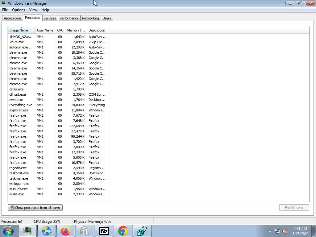Click the End Process button
Screen dimensions: 316x237
pyautogui.click(x=294, y=208)
